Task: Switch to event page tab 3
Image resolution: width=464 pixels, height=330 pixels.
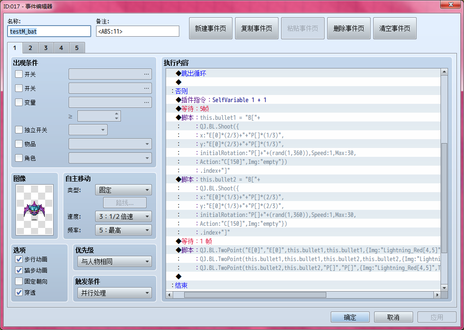Action: point(46,48)
